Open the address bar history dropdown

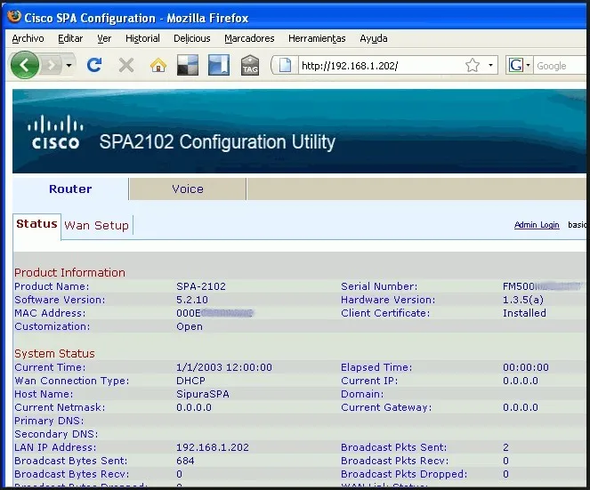point(490,66)
